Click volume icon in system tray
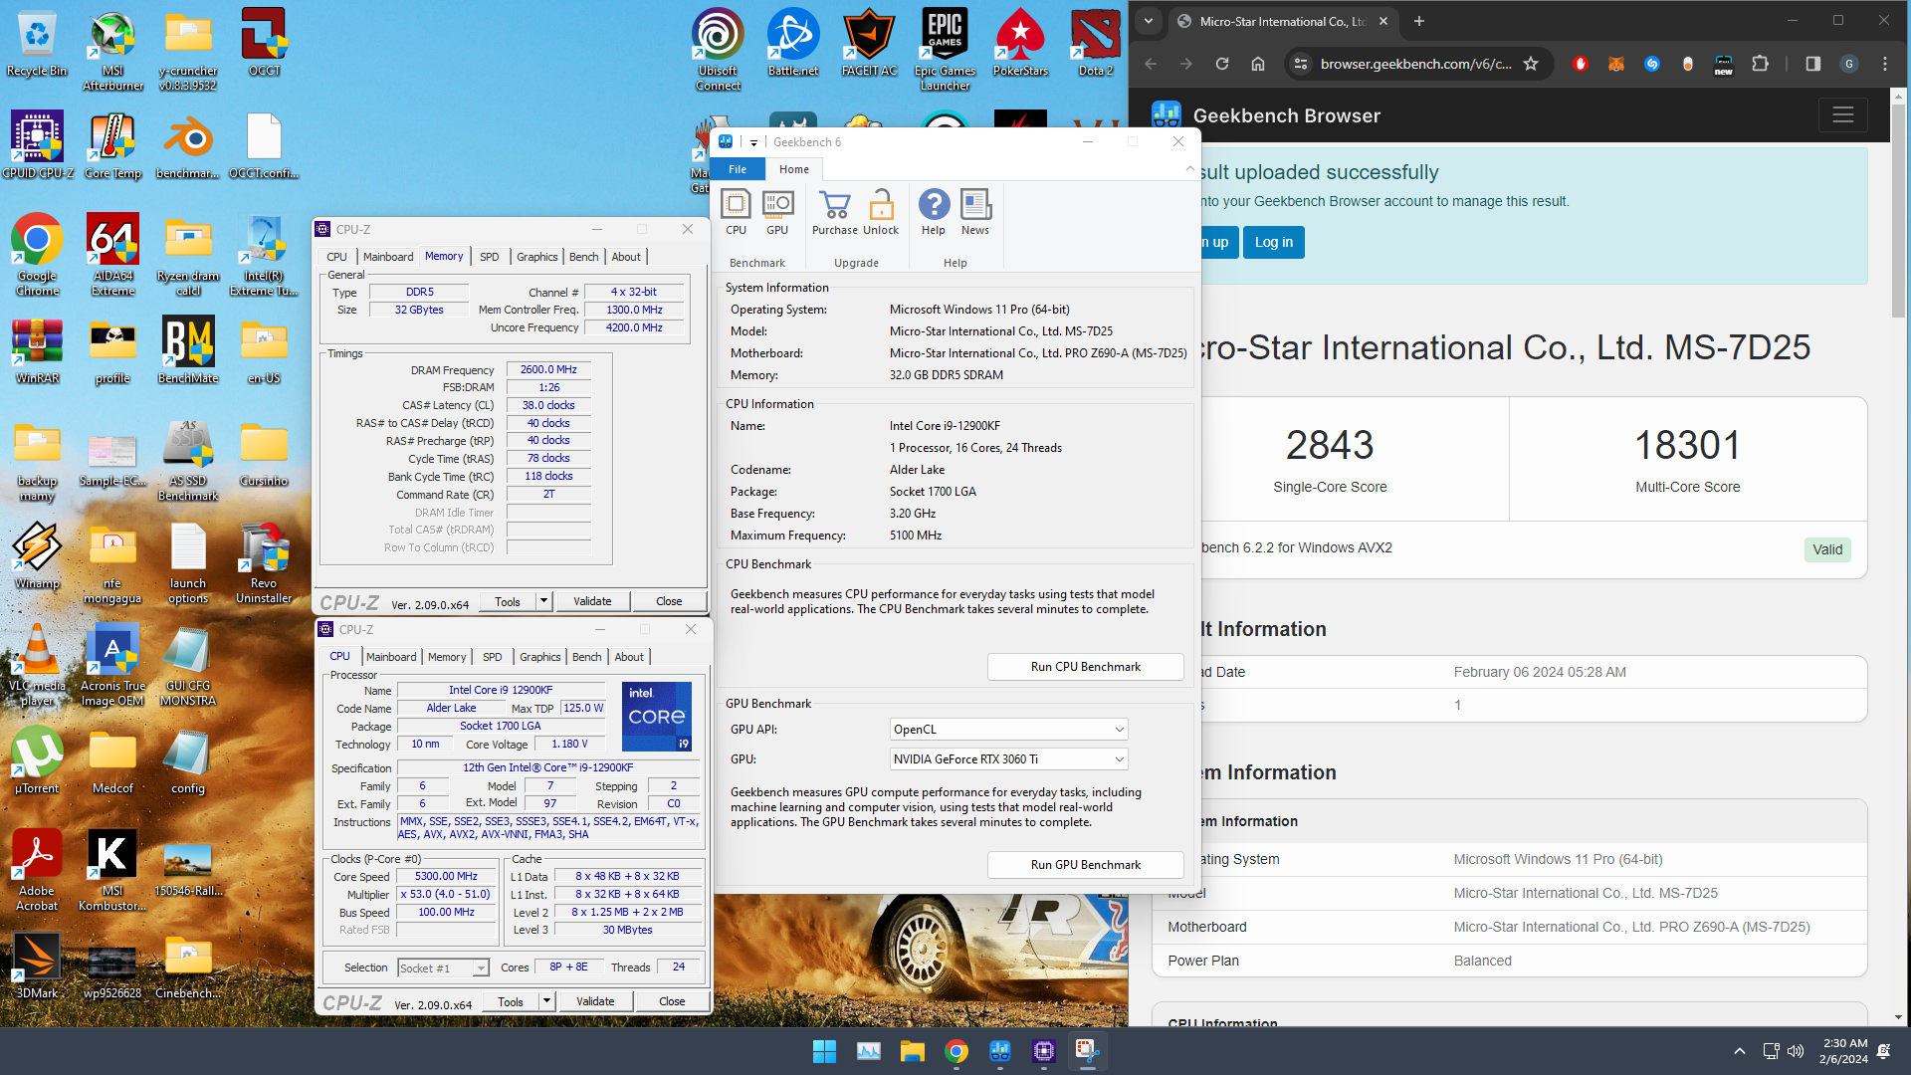1911x1075 pixels. click(x=1796, y=1051)
